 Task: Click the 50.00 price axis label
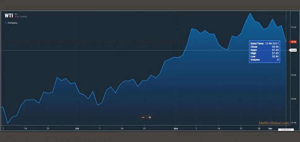(x=293, y=99)
